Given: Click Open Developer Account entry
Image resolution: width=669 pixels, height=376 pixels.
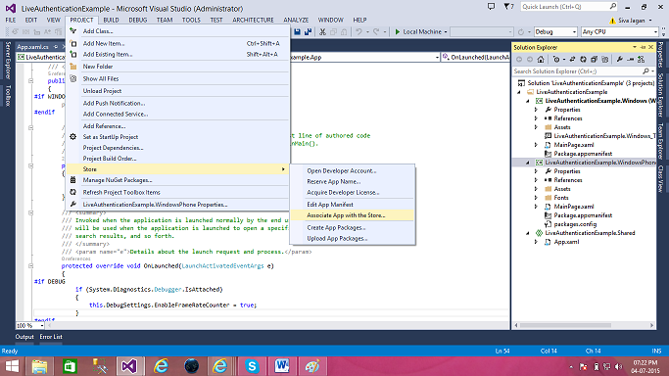Looking at the screenshot, I should click(353, 171).
